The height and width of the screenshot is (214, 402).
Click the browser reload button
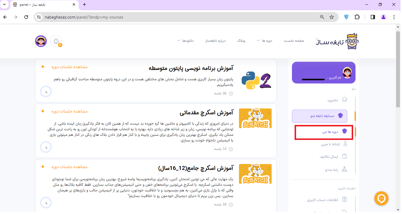[26, 17]
